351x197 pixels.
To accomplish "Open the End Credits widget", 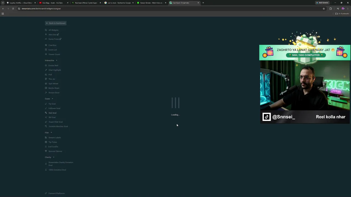I will click(x=53, y=147).
